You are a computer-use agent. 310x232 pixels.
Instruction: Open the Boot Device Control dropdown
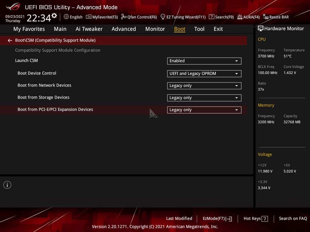tap(204, 74)
